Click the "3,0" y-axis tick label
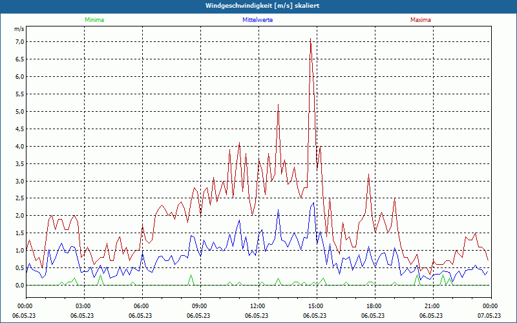Screen dimensions: 517x323 [x=20, y=181]
